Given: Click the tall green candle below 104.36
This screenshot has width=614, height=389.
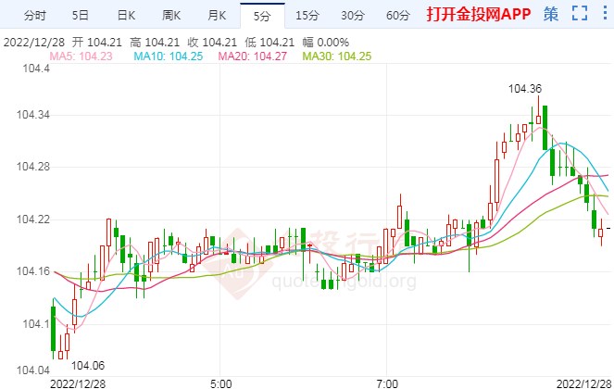Looking at the screenshot, I should 545,128.
